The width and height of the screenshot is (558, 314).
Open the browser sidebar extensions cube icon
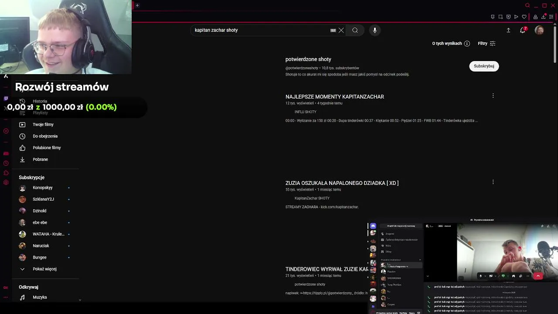[x=6, y=173]
